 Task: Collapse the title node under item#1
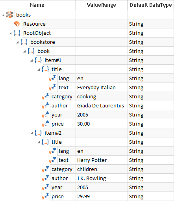(39, 70)
